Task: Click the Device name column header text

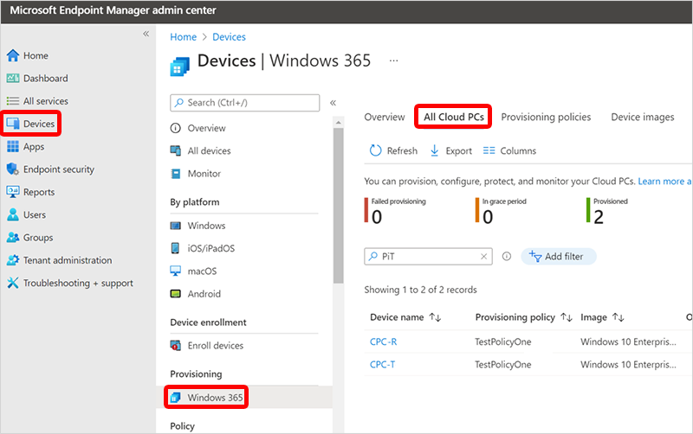Action: (397, 317)
